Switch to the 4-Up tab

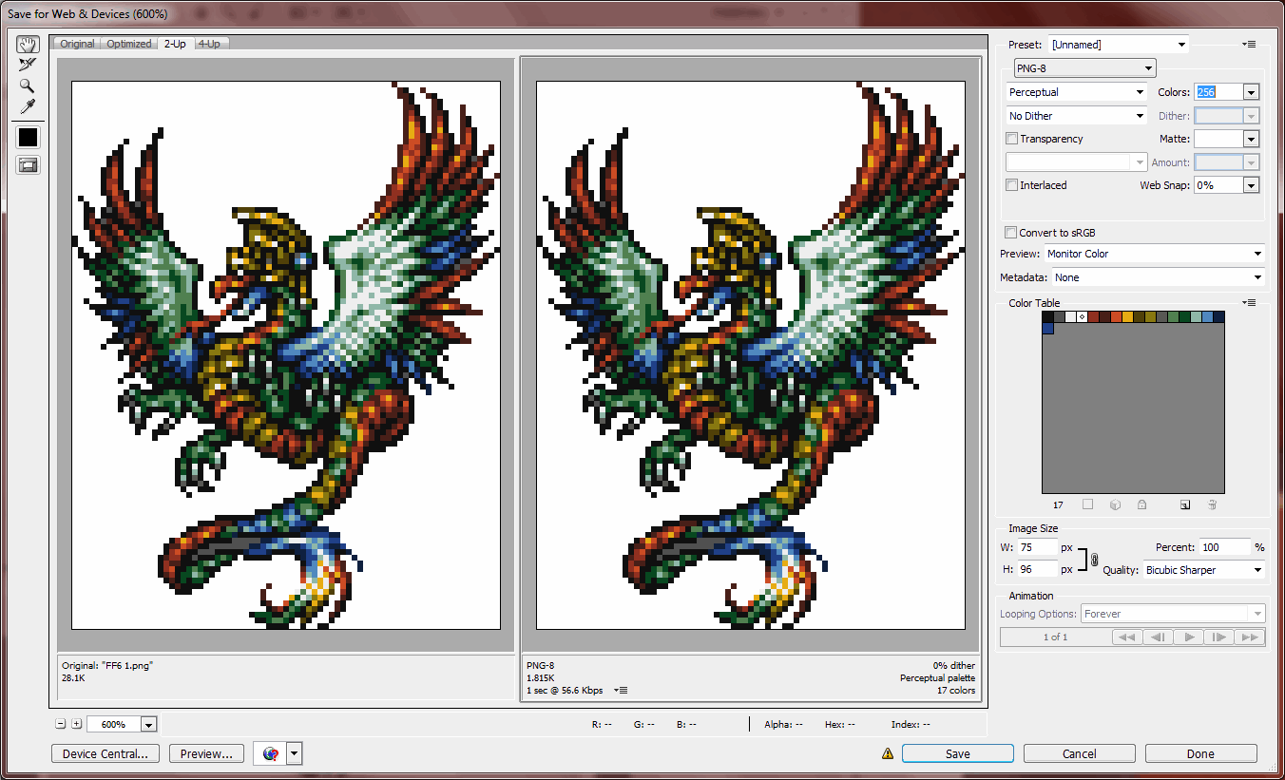pyautogui.click(x=209, y=44)
